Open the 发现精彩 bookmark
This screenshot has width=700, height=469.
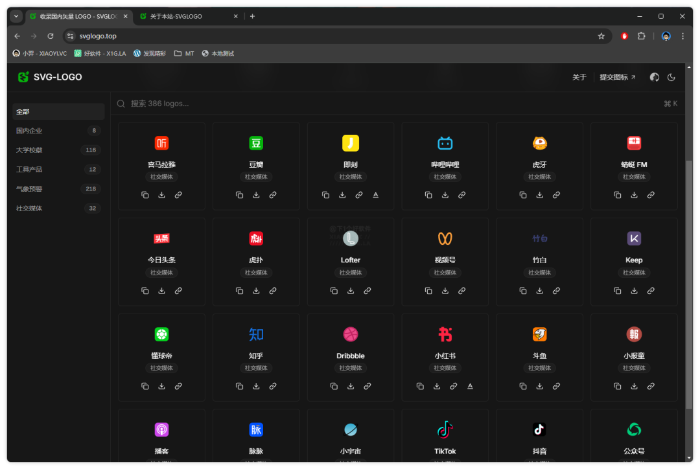click(x=150, y=54)
